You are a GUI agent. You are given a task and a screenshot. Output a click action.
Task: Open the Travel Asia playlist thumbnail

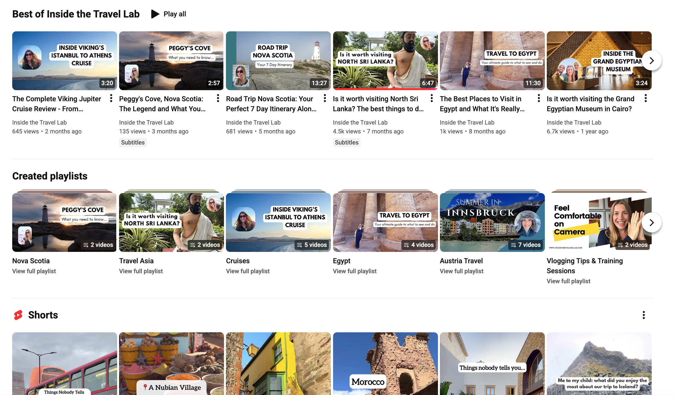[171, 222]
